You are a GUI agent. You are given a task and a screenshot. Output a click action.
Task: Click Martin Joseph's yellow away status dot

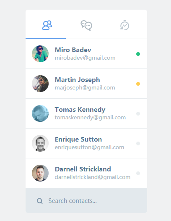138,84
